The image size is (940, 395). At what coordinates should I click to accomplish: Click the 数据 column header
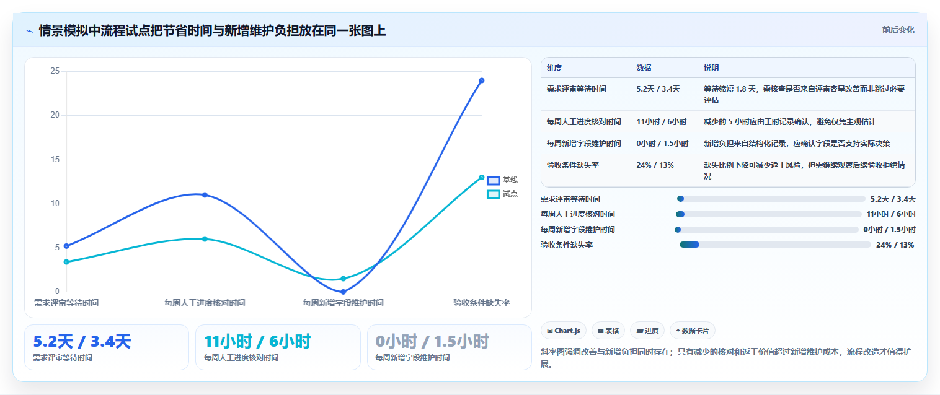(x=644, y=68)
